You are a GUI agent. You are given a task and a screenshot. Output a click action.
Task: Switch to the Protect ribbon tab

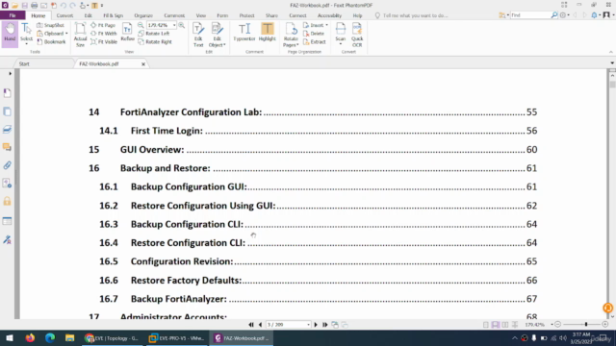[x=246, y=15]
